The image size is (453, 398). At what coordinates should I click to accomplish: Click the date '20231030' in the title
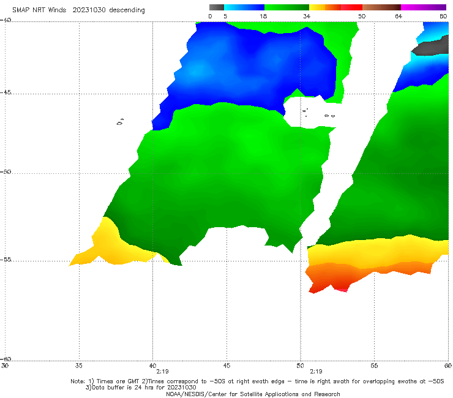point(89,10)
